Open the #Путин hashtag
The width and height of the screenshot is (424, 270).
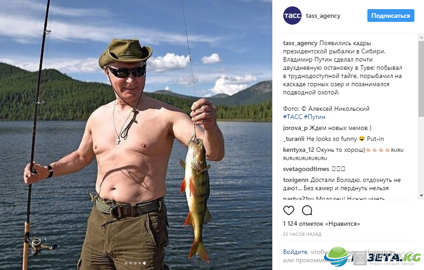pyautogui.click(x=314, y=117)
